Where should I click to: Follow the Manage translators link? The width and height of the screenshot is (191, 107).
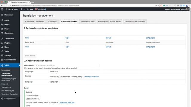tap(92, 77)
